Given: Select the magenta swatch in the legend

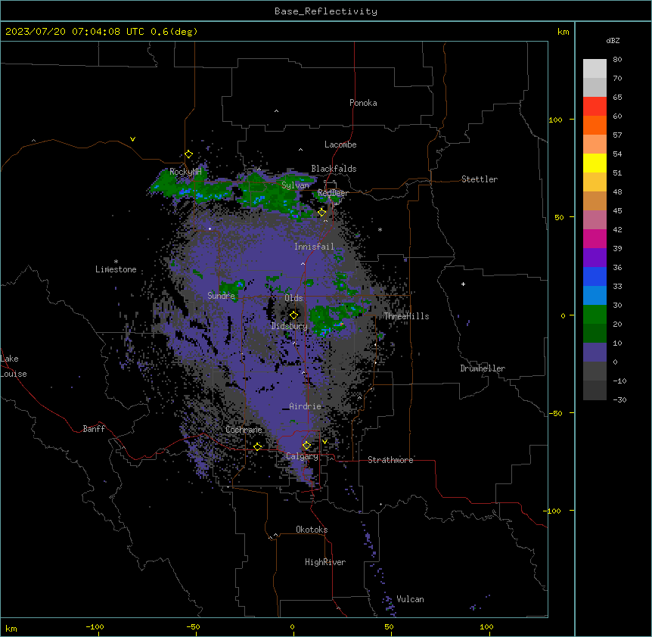Looking at the screenshot, I should pyautogui.click(x=595, y=238).
